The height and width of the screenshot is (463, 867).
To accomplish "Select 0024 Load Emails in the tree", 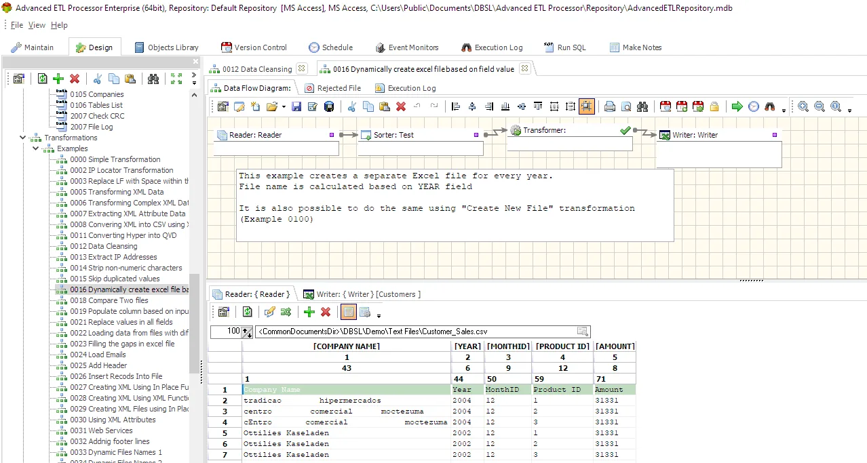I will (98, 355).
